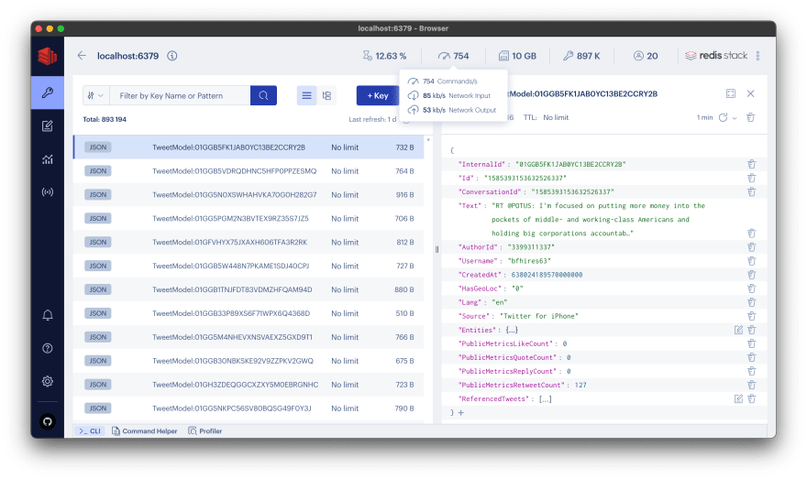Open the GitHub icon in sidebar
This screenshot has height=479, width=807.
pos(48,422)
